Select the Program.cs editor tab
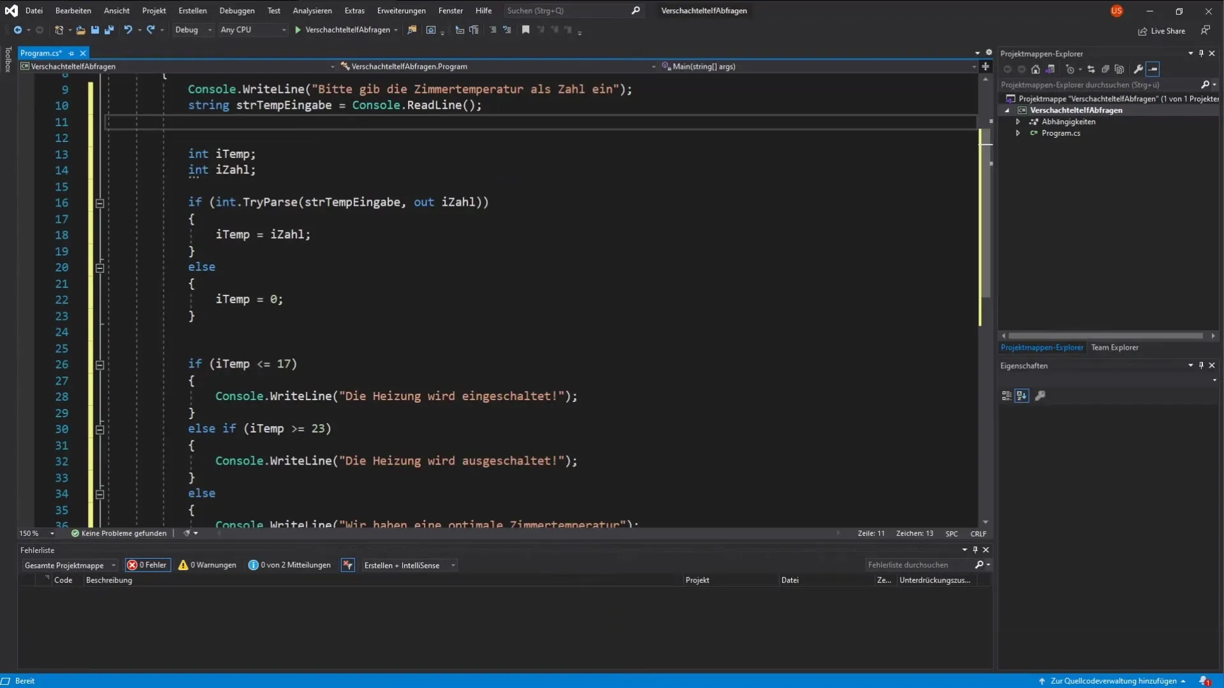 pos(41,54)
